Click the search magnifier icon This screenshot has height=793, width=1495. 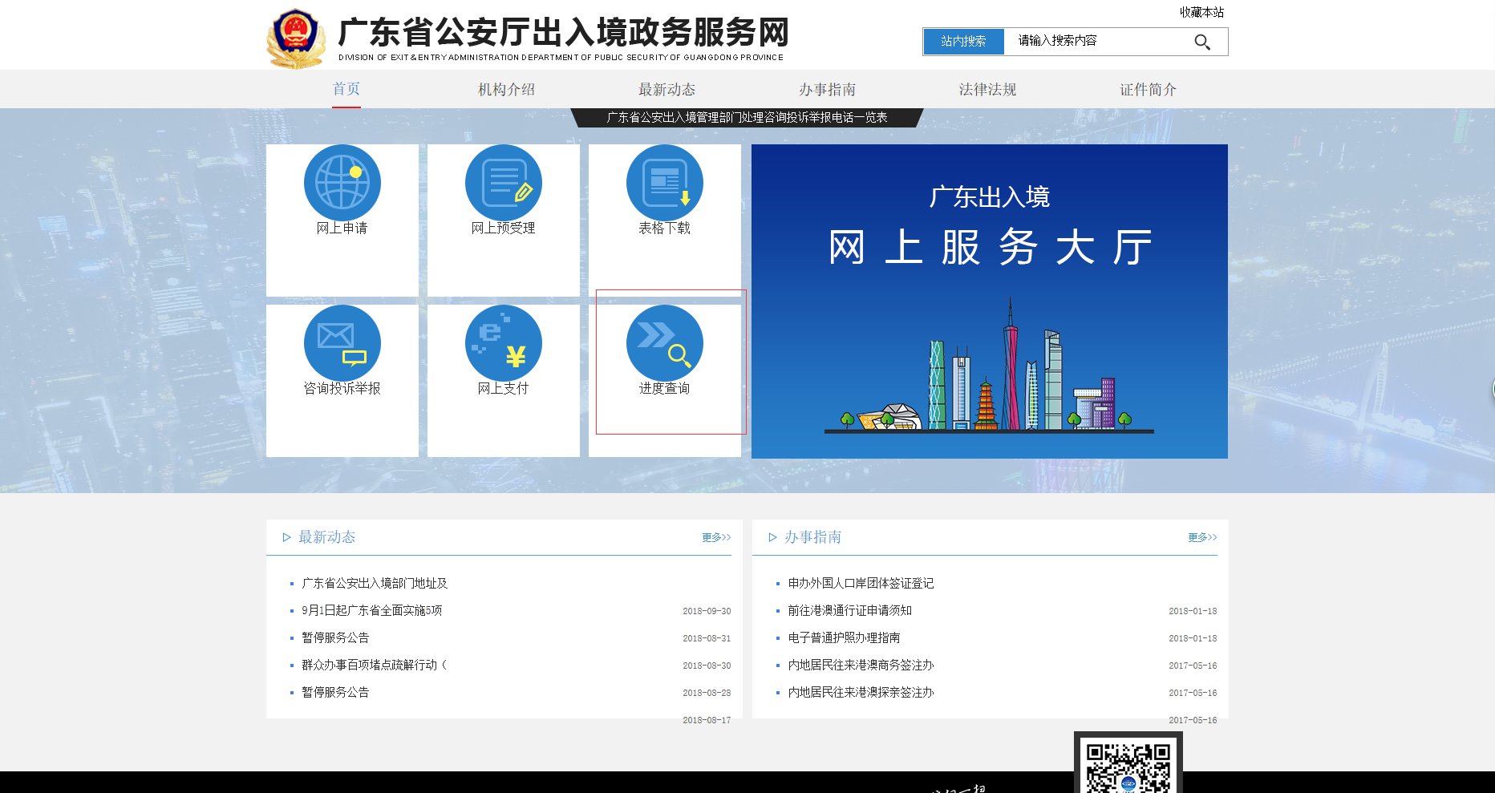pos(1201,42)
